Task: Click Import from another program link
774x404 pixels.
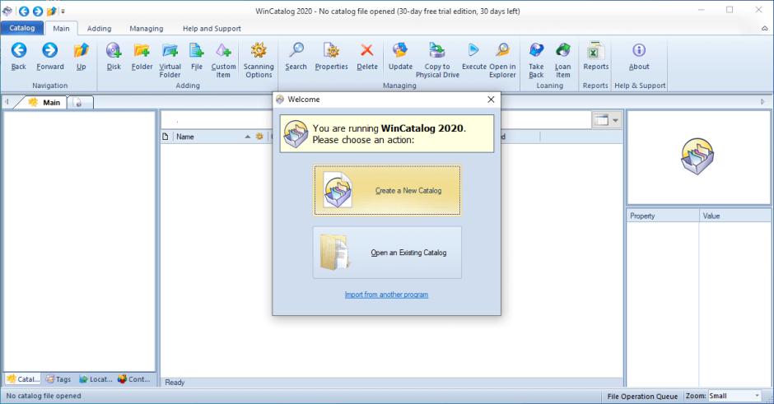Action: point(386,295)
